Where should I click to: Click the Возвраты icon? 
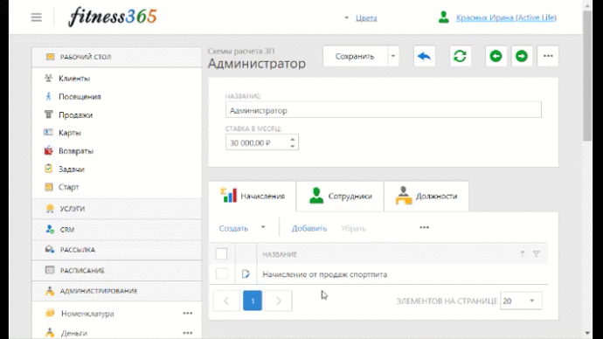(48, 150)
